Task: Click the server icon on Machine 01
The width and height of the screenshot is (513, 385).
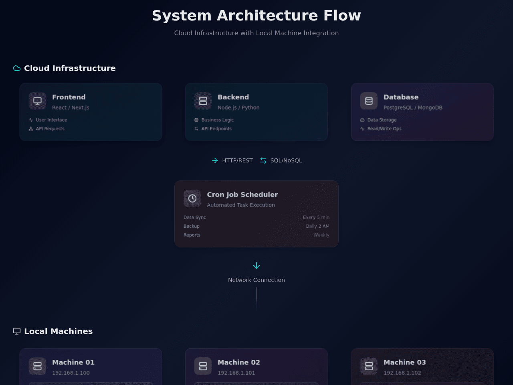Action: (x=37, y=366)
